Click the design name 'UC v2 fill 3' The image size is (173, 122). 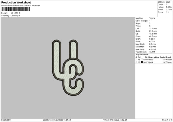click(x=15, y=13)
